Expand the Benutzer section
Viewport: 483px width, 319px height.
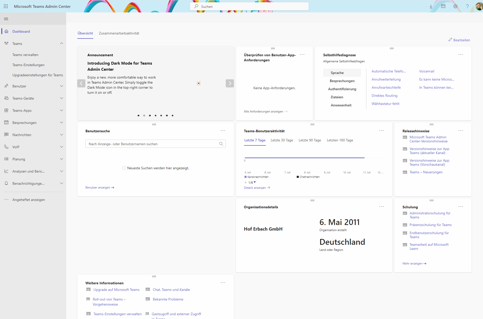[x=62, y=86]
